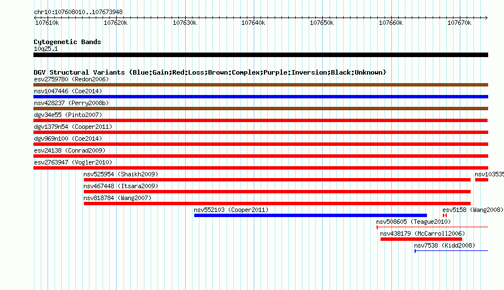Click the dgv969n100 (Coe2014) red bar

coord(260,144)
